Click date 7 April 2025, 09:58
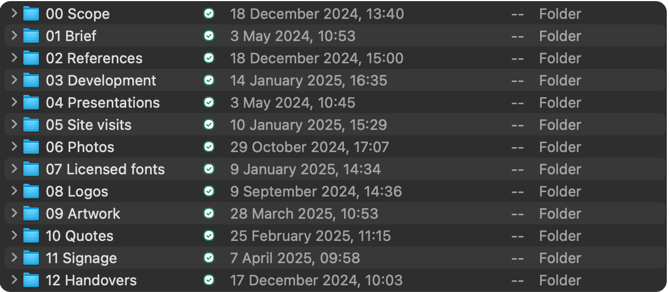Image resolution: width=669 pixels, height=292 pixels. (295, 258)
